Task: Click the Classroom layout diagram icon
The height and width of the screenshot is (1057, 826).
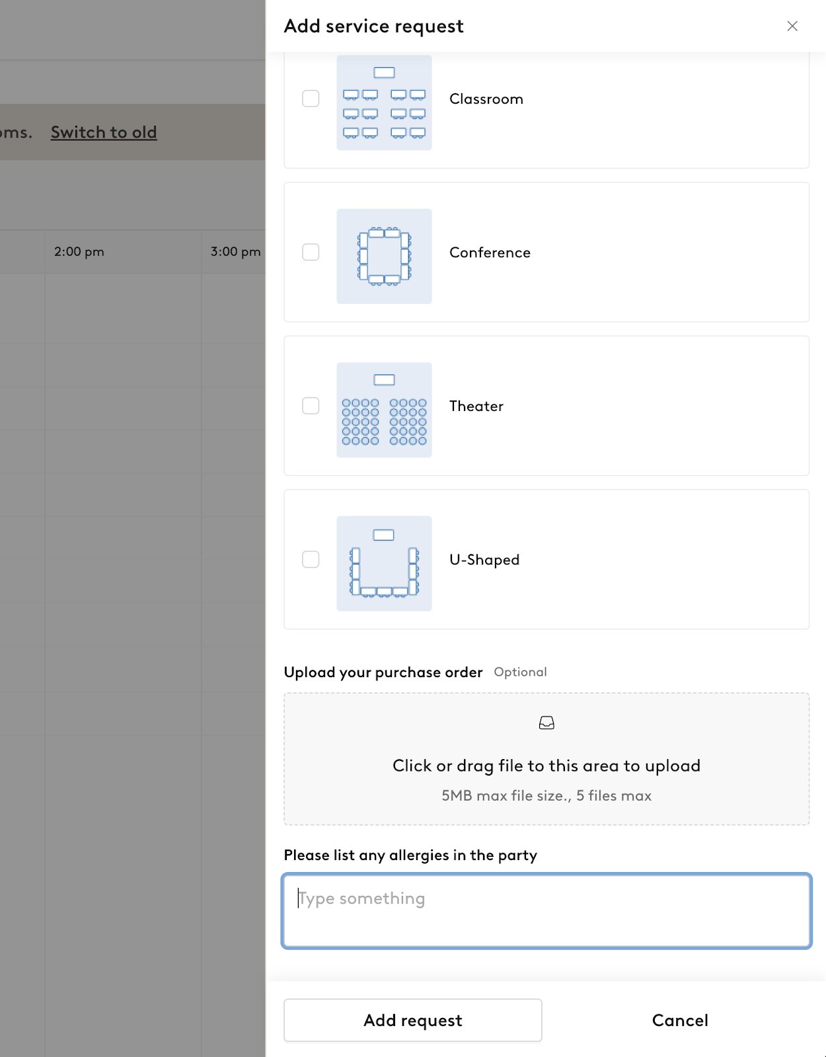Action: (384, 102)
